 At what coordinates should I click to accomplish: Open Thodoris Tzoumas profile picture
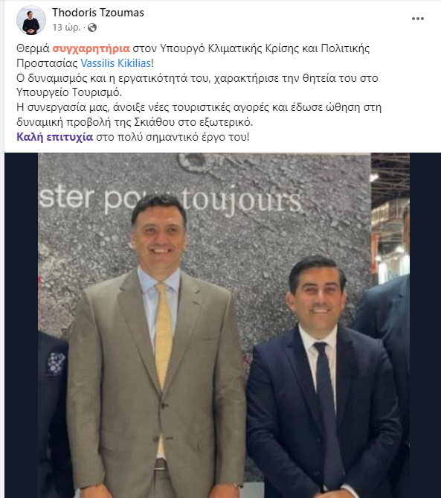(30, 20)
